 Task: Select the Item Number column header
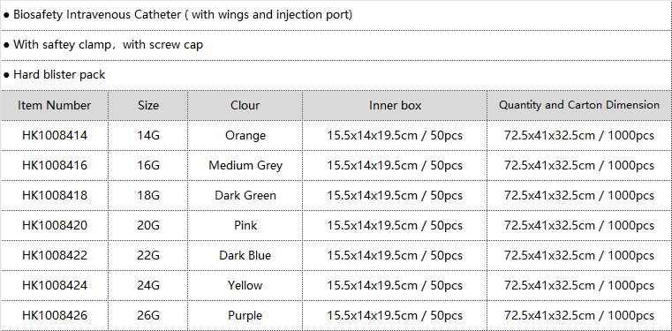click(x=55, y=105)
